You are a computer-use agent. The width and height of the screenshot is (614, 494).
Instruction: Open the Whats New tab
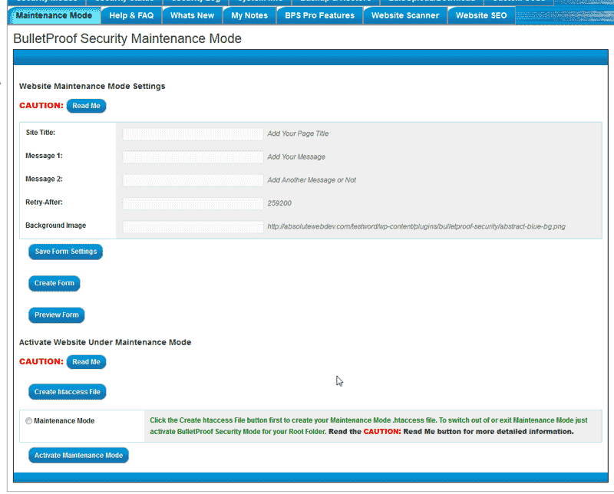pos(193,15)
